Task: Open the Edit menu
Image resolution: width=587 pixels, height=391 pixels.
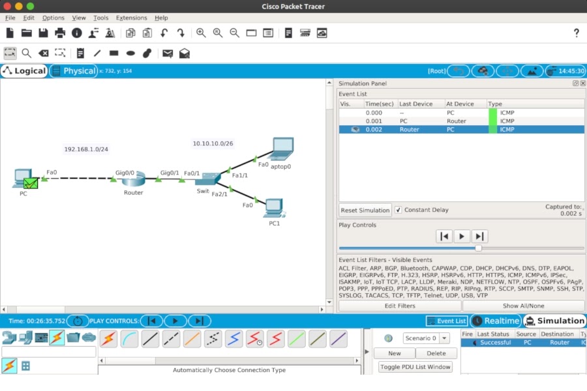Action: click(x=29, y=18)
